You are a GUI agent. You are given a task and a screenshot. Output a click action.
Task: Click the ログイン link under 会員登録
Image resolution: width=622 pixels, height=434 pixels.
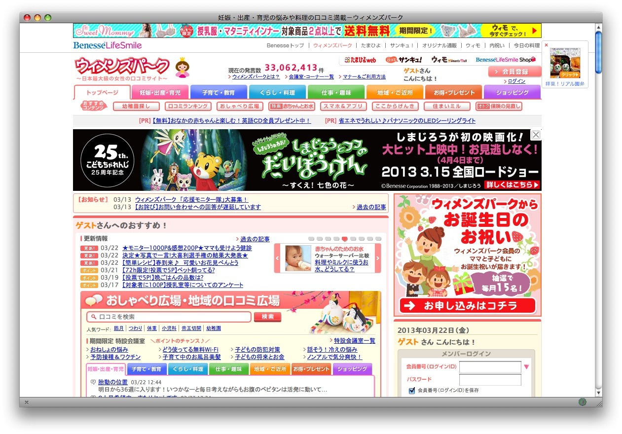[516, 81]
